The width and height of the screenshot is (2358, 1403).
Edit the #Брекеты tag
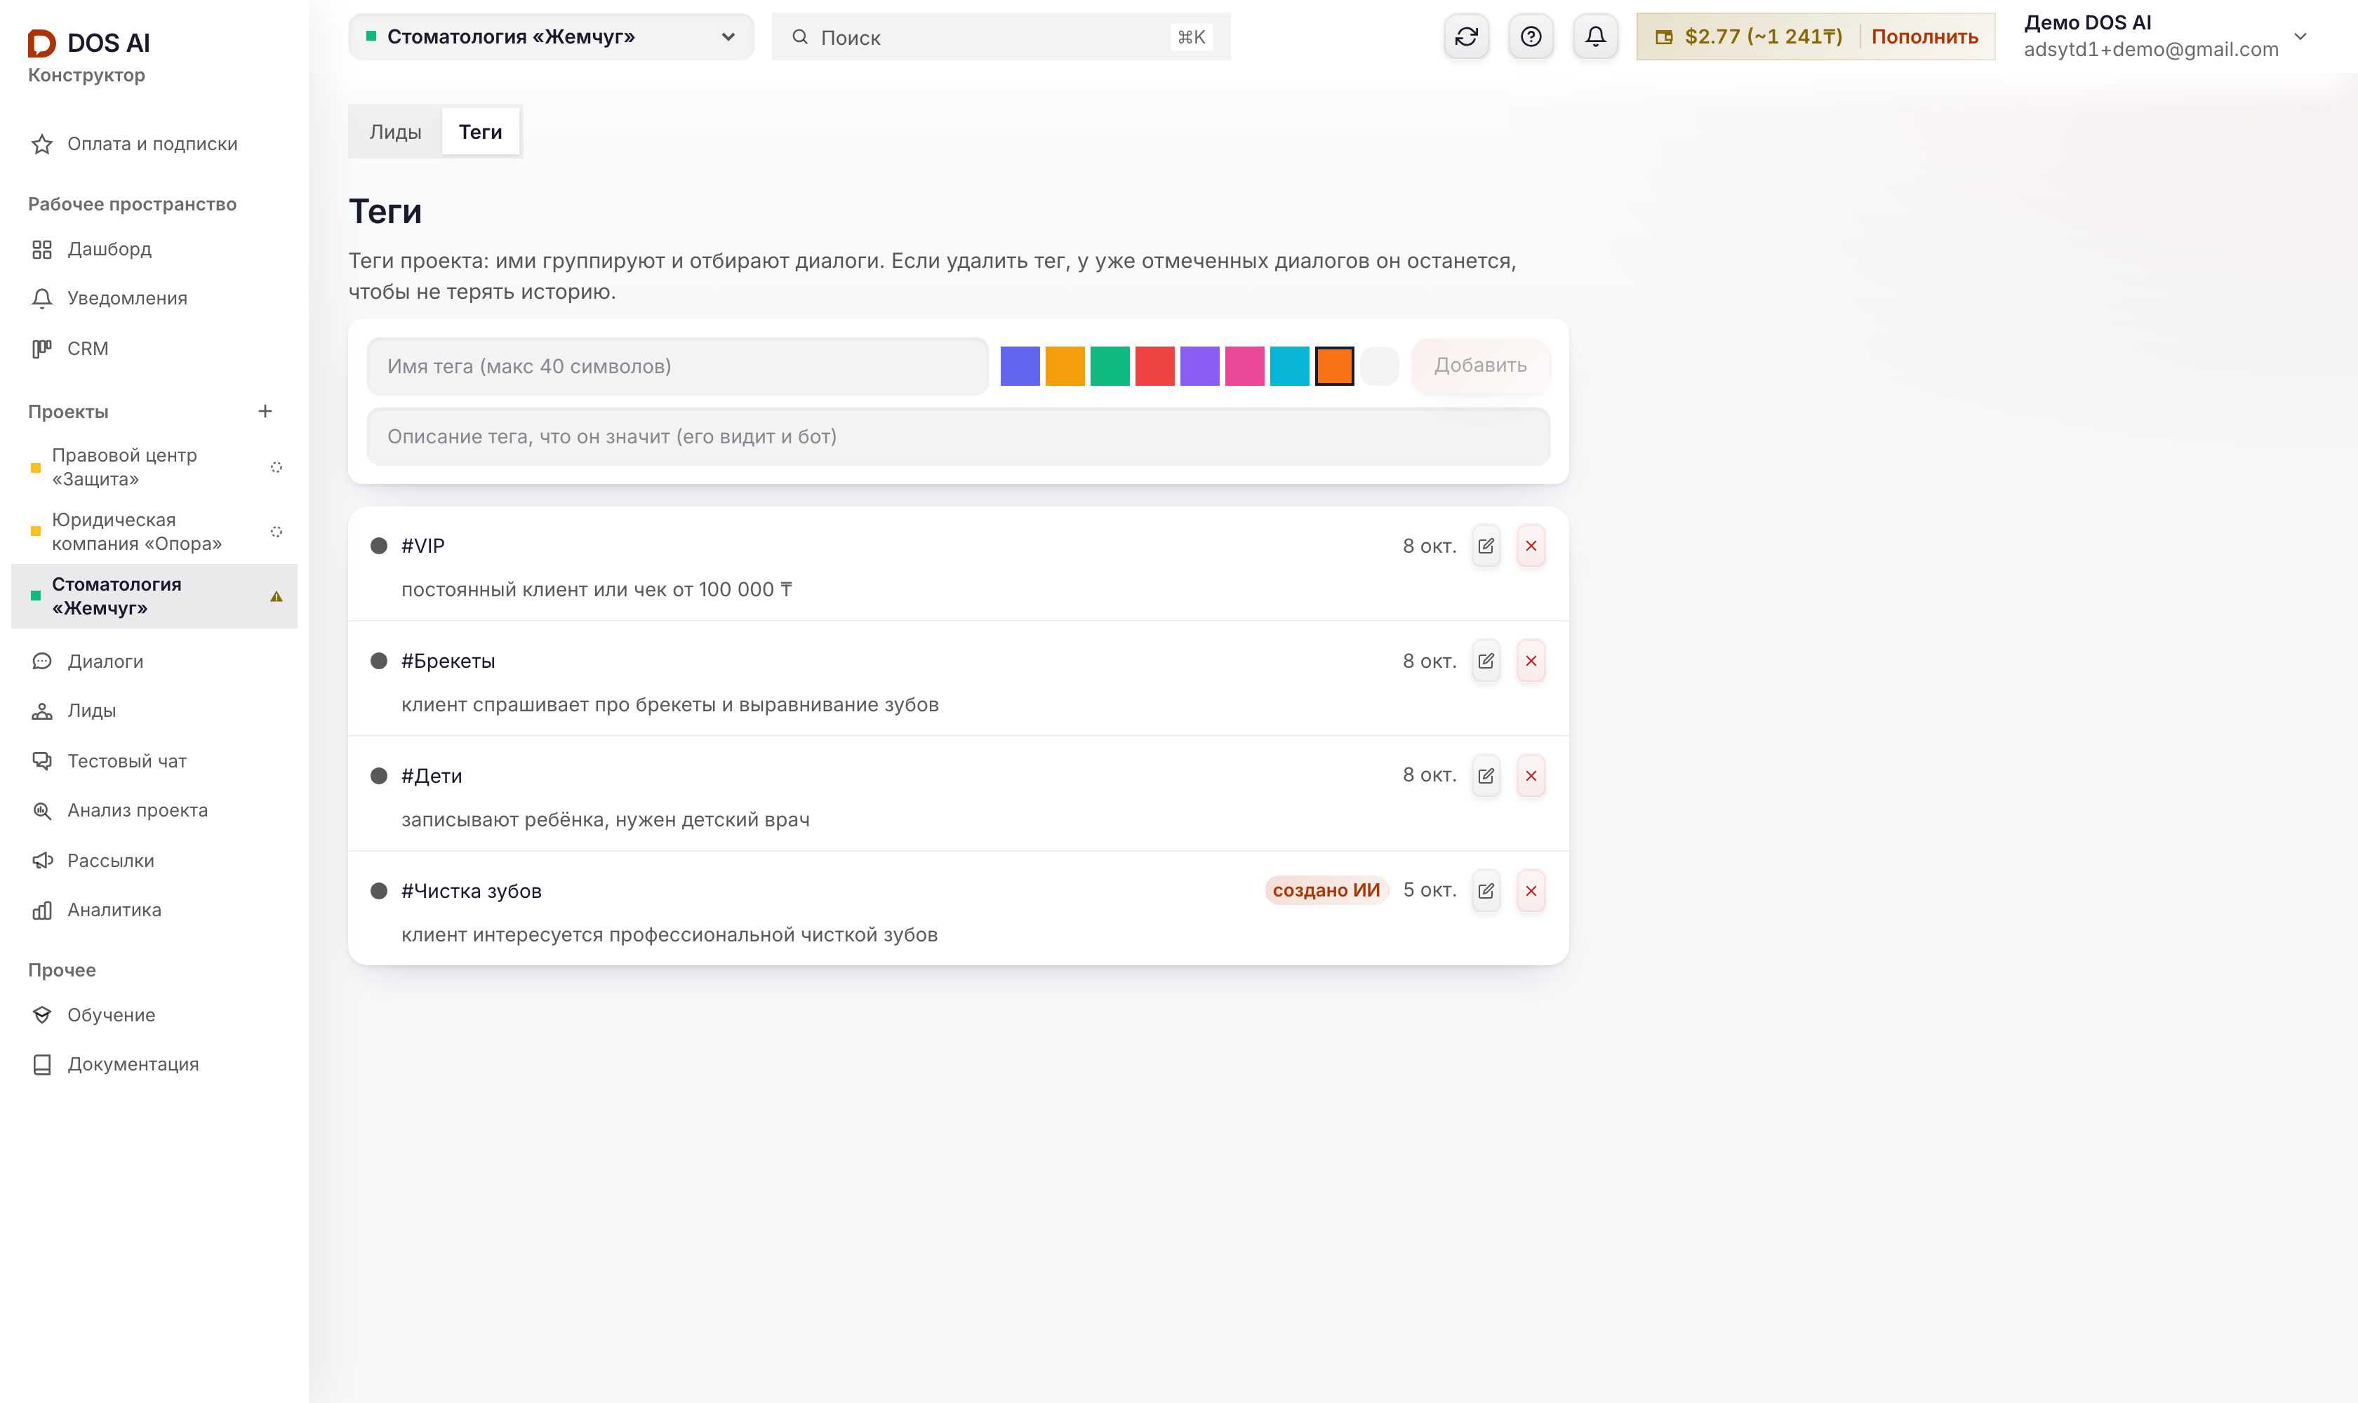pos(1486,661)
